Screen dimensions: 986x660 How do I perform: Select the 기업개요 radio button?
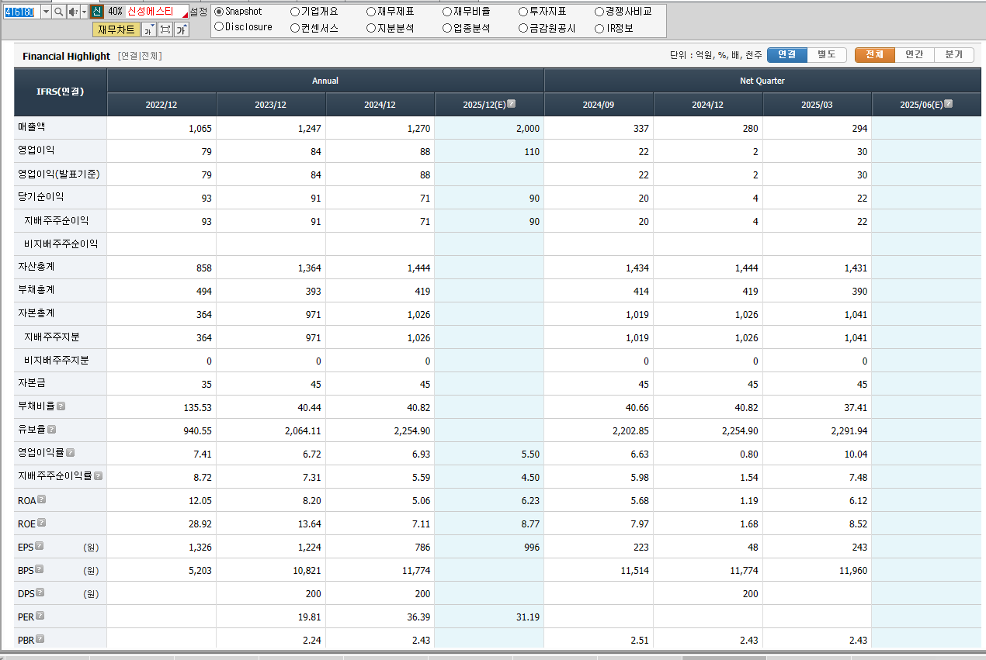pos(295,12)
